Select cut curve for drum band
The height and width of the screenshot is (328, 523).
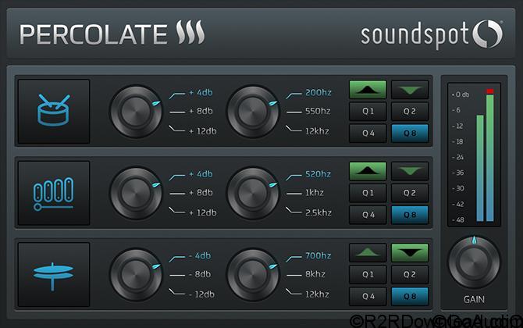pyautogui.click(x=410, y=90)
